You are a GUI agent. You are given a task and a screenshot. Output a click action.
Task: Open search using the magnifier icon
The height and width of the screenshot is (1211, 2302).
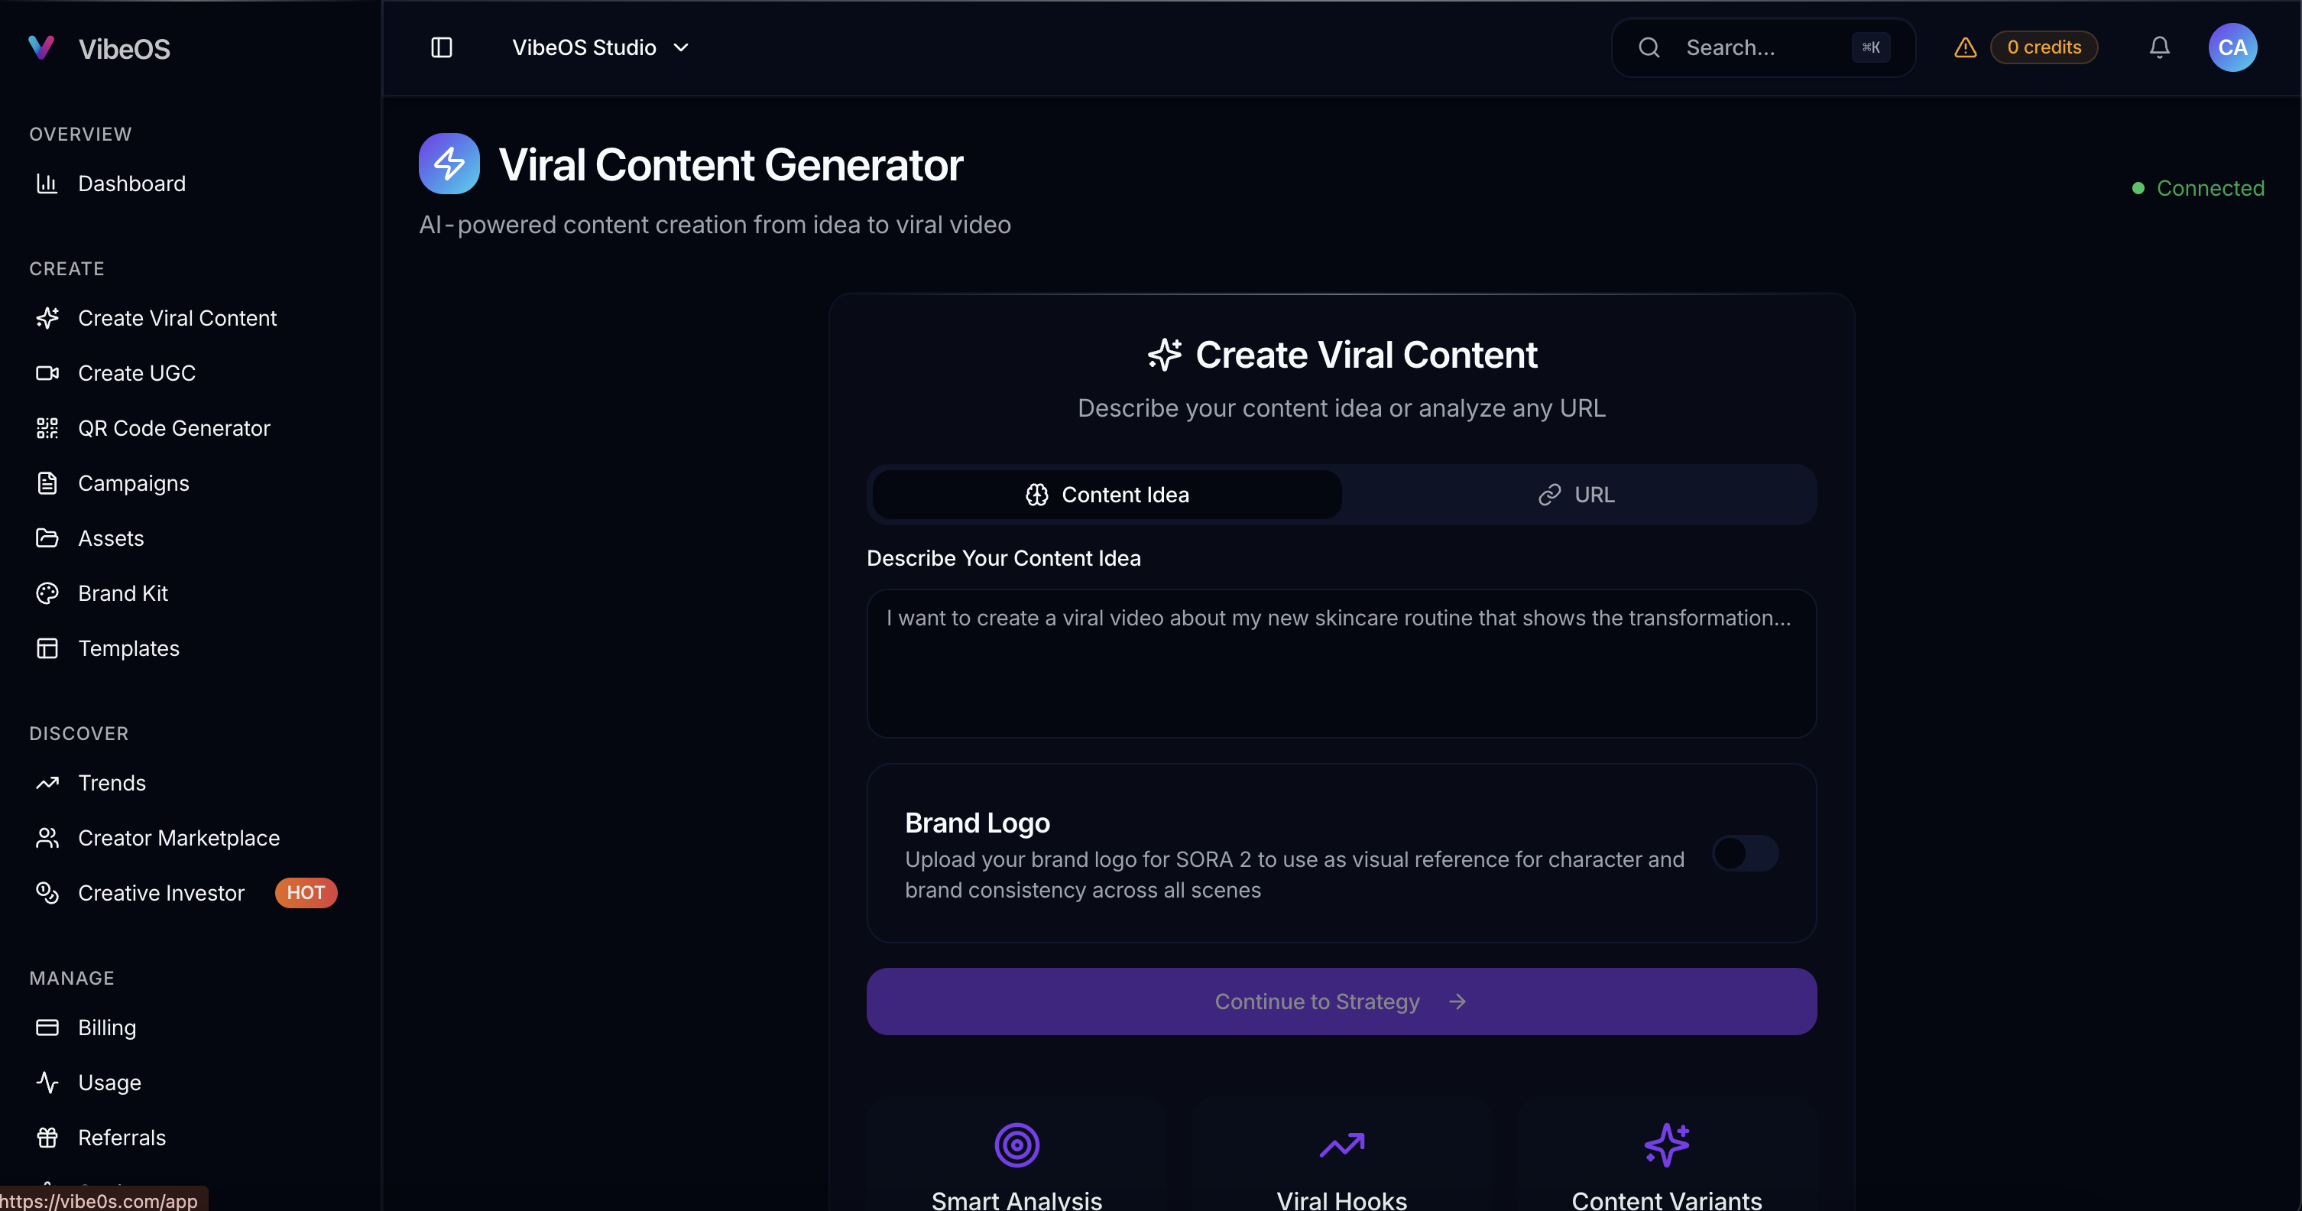coord(1649,47)
